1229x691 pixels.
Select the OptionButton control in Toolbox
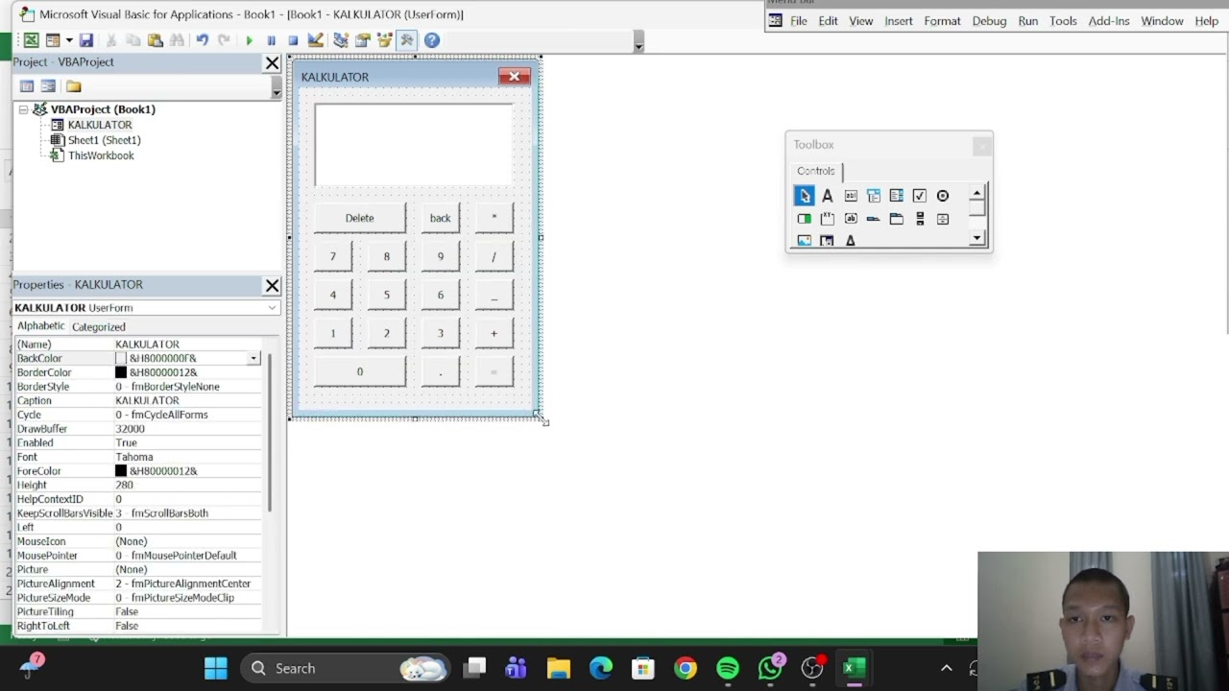click(943, 196)
